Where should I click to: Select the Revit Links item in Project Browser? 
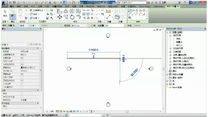pyautogui.click(x=177, y=87)
